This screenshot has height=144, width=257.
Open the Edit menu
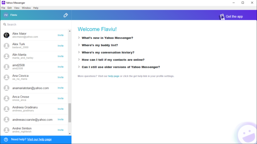click(x=10, y=8)
